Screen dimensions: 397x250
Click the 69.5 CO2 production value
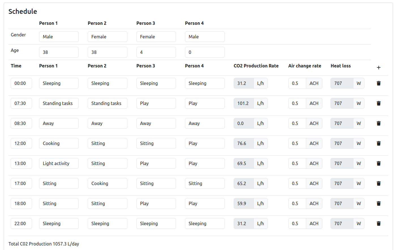pyautogui.click(x=244, y=163)
